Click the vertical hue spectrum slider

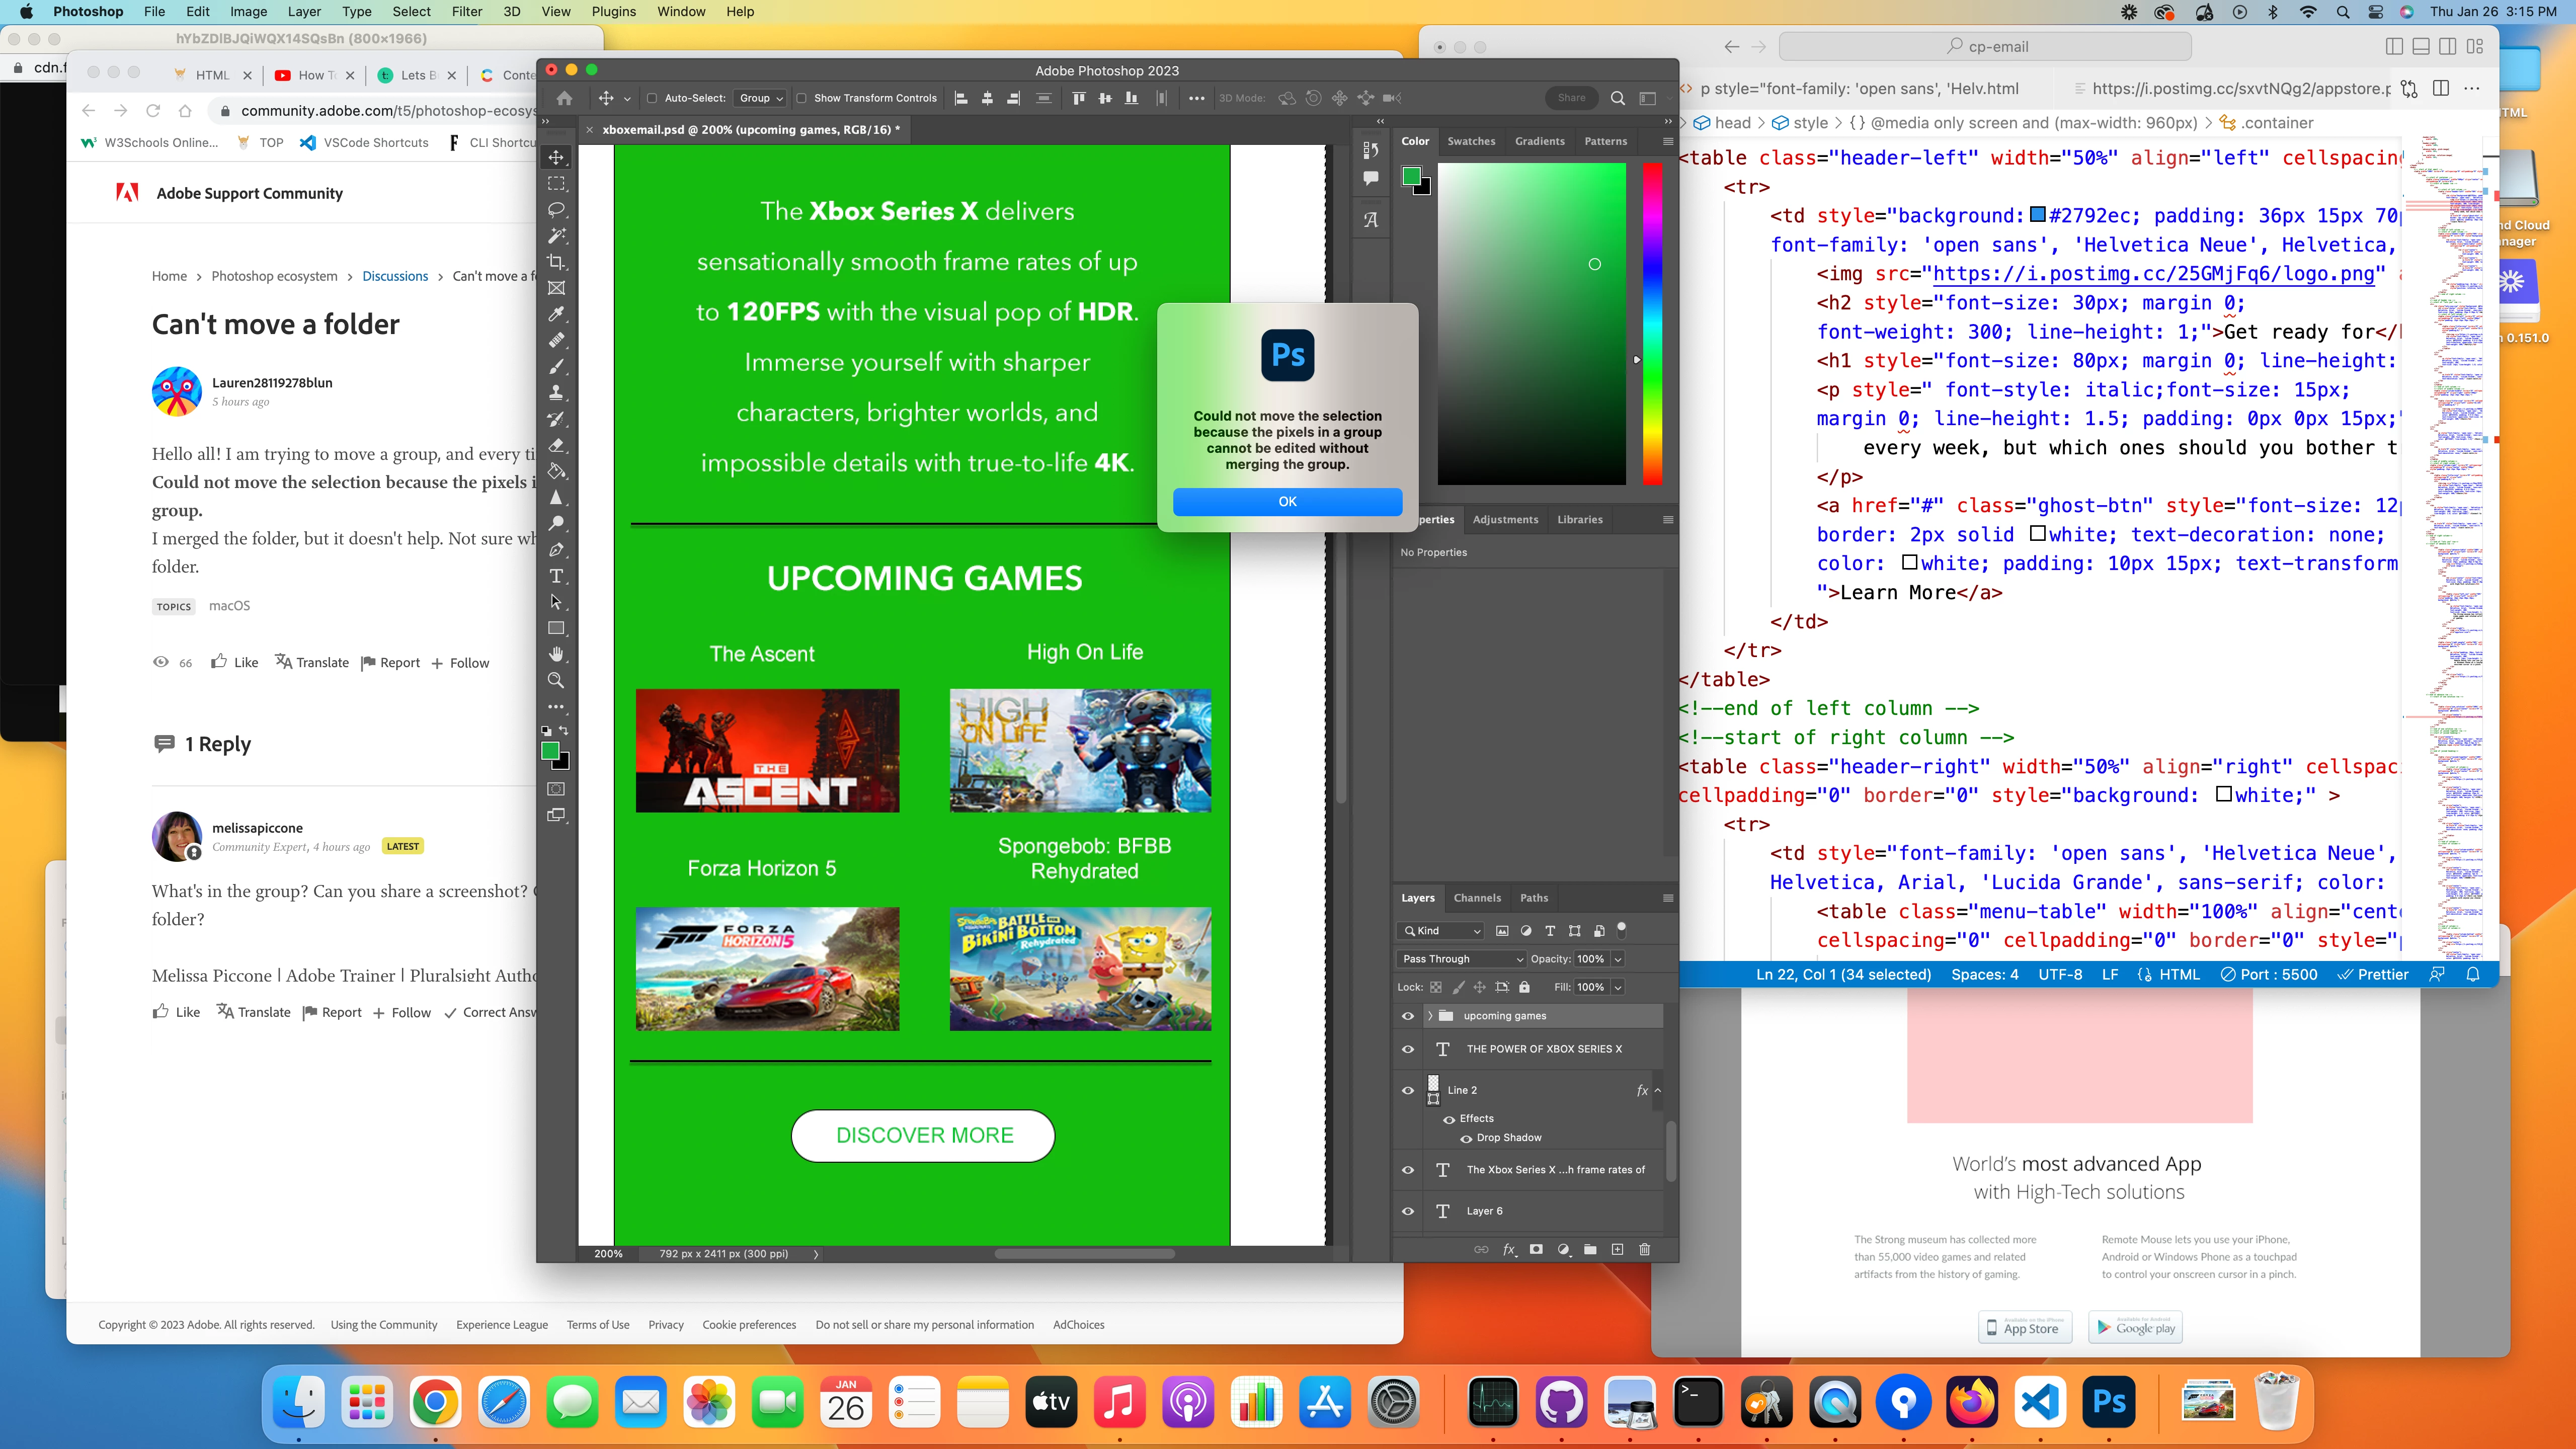1652,325
